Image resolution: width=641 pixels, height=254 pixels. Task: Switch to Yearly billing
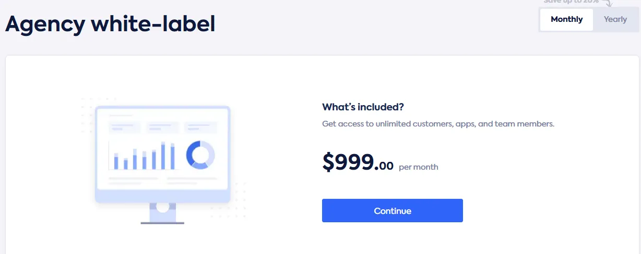(615, 20)
